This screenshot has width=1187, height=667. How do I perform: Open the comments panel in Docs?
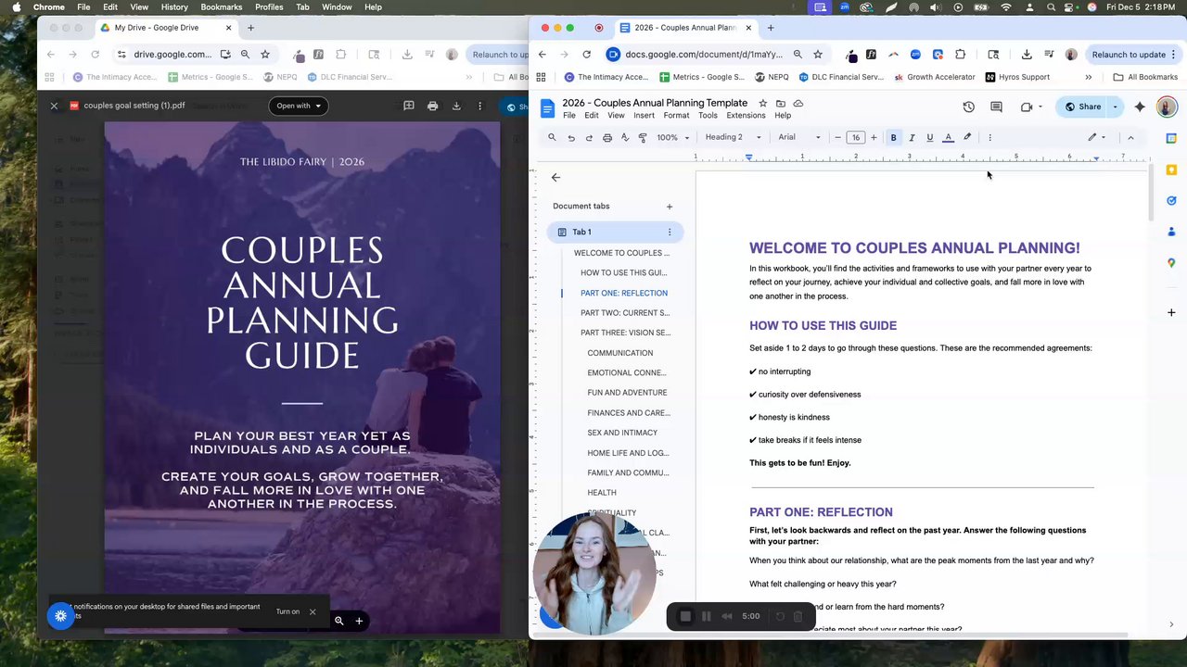point(996,107)
